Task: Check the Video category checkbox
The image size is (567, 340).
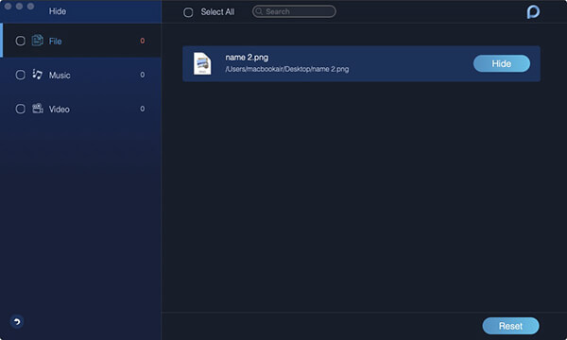Action: (x=20, y=109)
